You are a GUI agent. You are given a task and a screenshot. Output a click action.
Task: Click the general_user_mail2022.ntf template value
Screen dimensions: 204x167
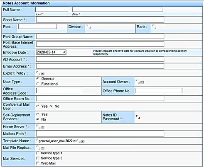[x=58, y=141]
